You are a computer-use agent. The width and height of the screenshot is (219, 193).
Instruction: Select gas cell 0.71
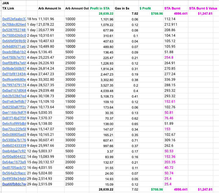pyautogui.click(x=126, y=140)
